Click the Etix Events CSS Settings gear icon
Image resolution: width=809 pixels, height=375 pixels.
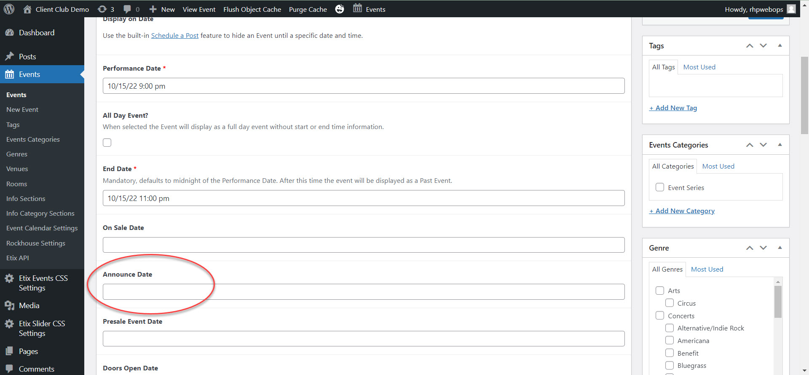[x=9, y=278]
